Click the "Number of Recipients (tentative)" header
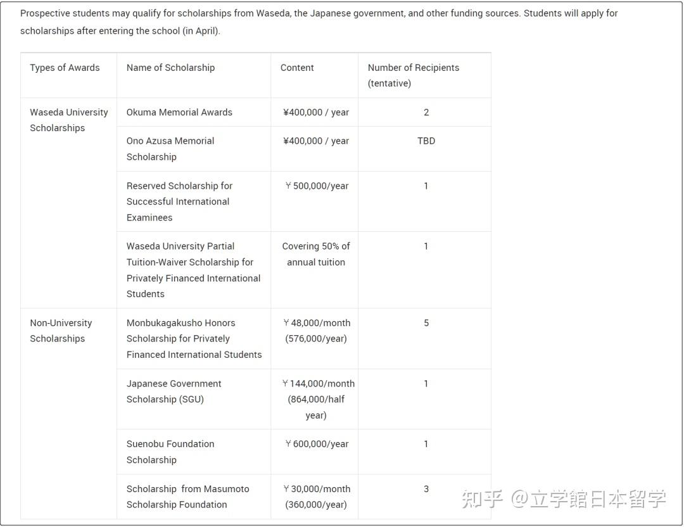The image size is (684, 527). coord(414,75)
